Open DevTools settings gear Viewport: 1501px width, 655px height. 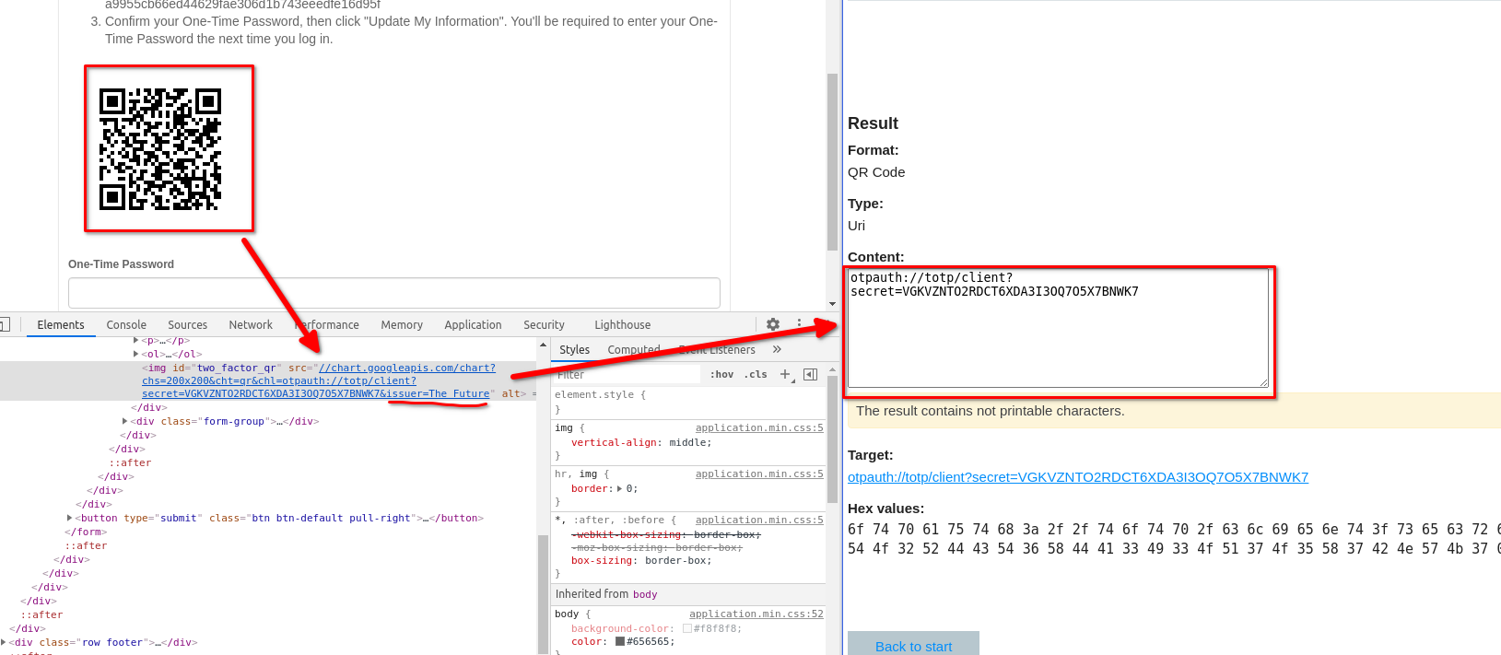[773, 324]
